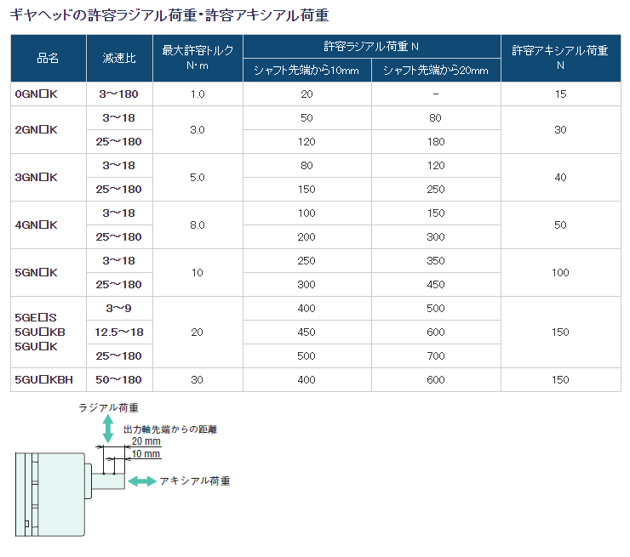Click the vertical radial load arrow in the diagram
Screen dimensions: 630x557
point(107,429)
